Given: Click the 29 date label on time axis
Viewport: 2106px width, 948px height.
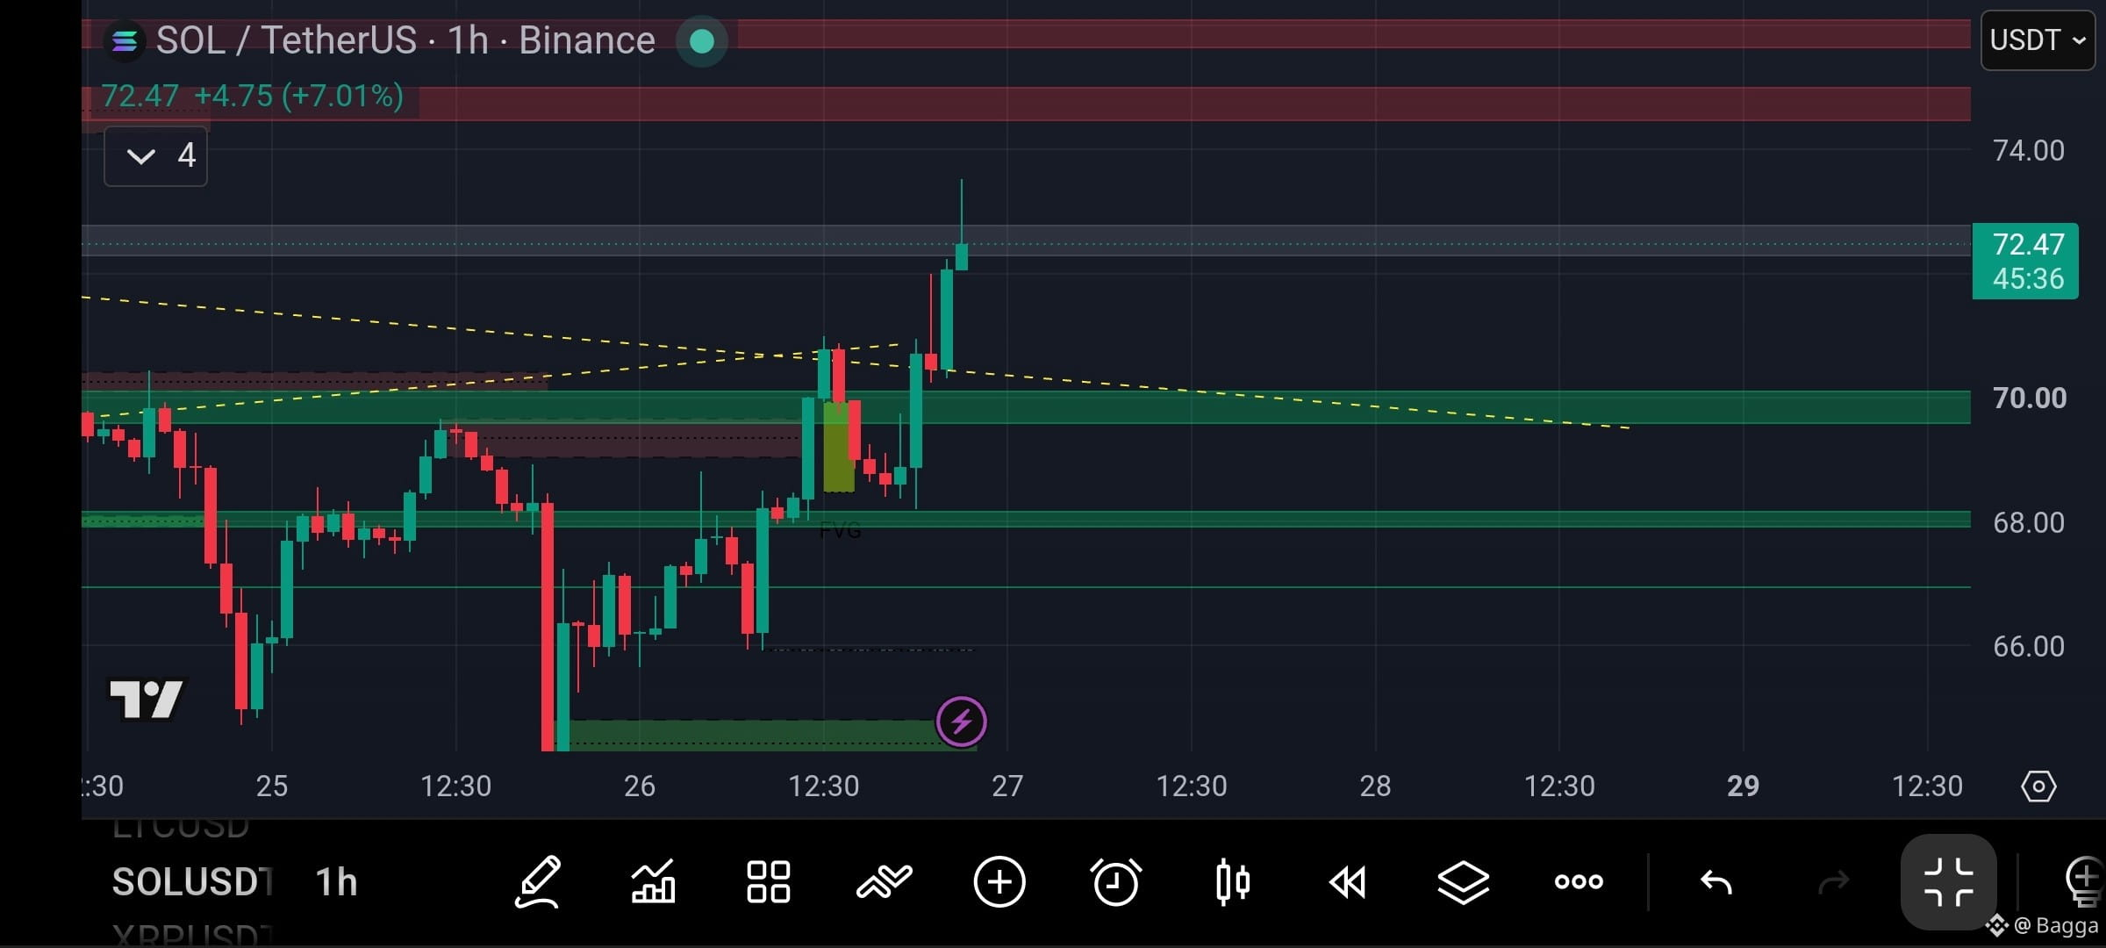Looking at the screenshot, I should (1743, 786).
